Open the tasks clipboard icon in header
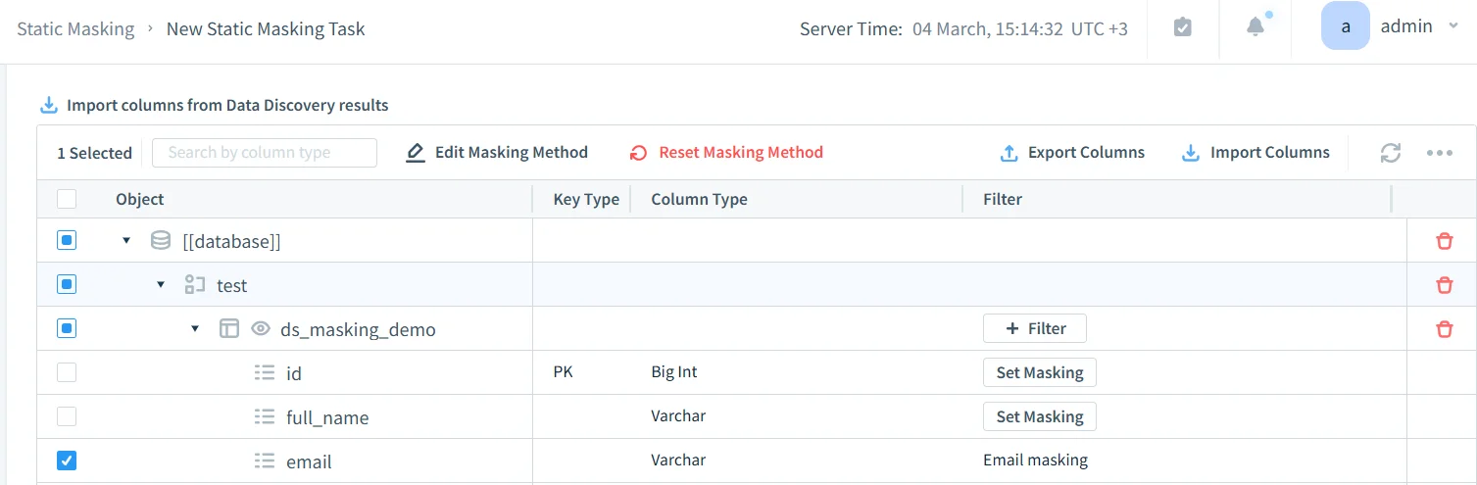 point(1183,27)
